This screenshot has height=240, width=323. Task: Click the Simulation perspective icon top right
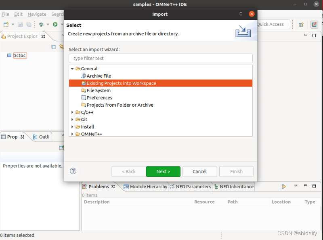tap(314, 24)
